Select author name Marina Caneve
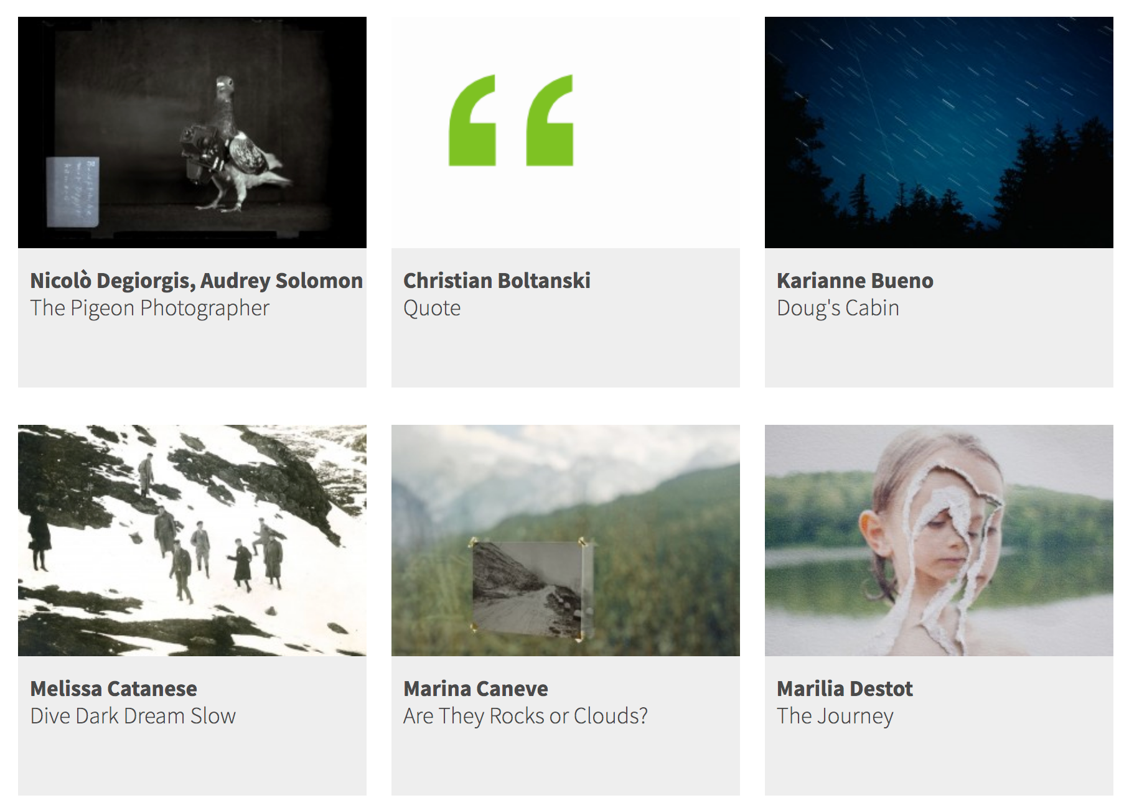1124x808 pixels. click(x=475, y=689)
